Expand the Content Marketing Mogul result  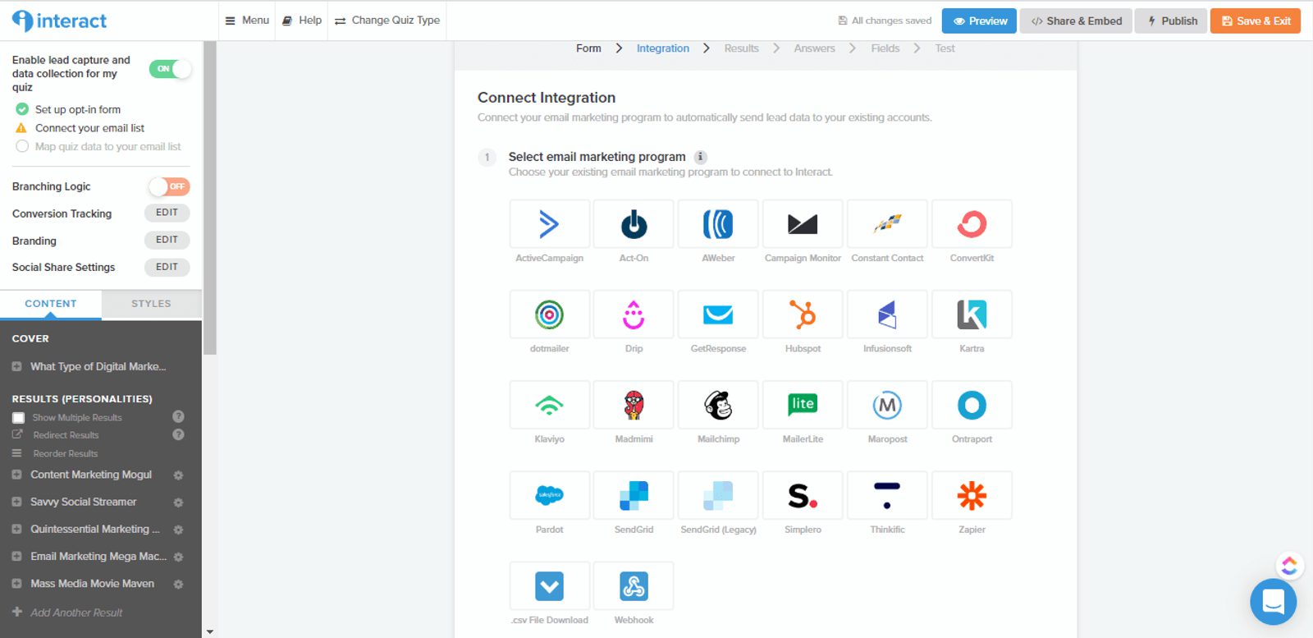(x=16, y=475)
